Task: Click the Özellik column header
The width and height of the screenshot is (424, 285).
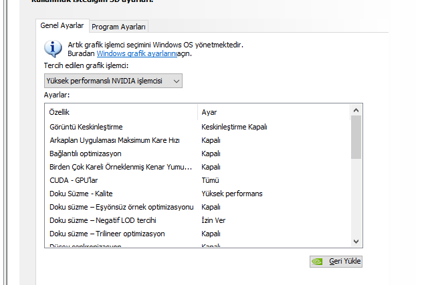Action: click(x=121, y=112)
